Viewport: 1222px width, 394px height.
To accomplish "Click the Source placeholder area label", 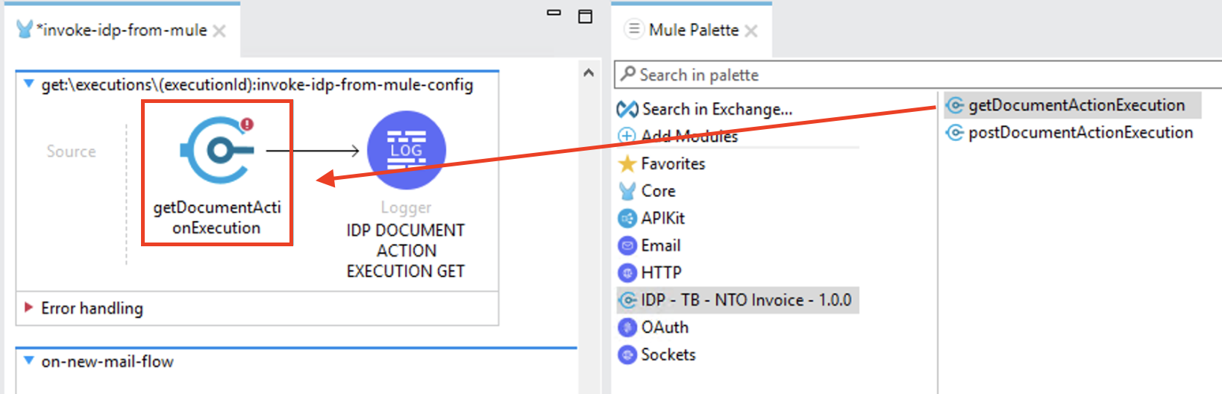I will coord(71,151).
